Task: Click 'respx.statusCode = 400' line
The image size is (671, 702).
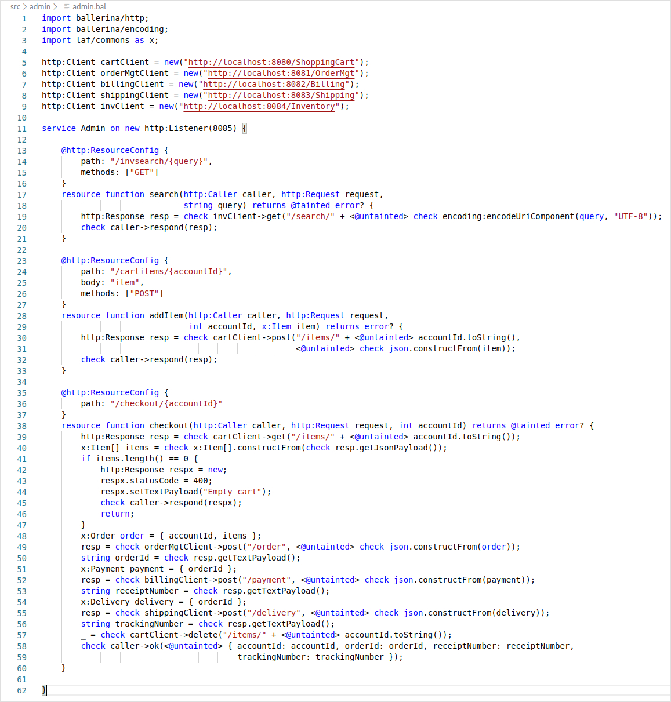Action: pos(157,481)
